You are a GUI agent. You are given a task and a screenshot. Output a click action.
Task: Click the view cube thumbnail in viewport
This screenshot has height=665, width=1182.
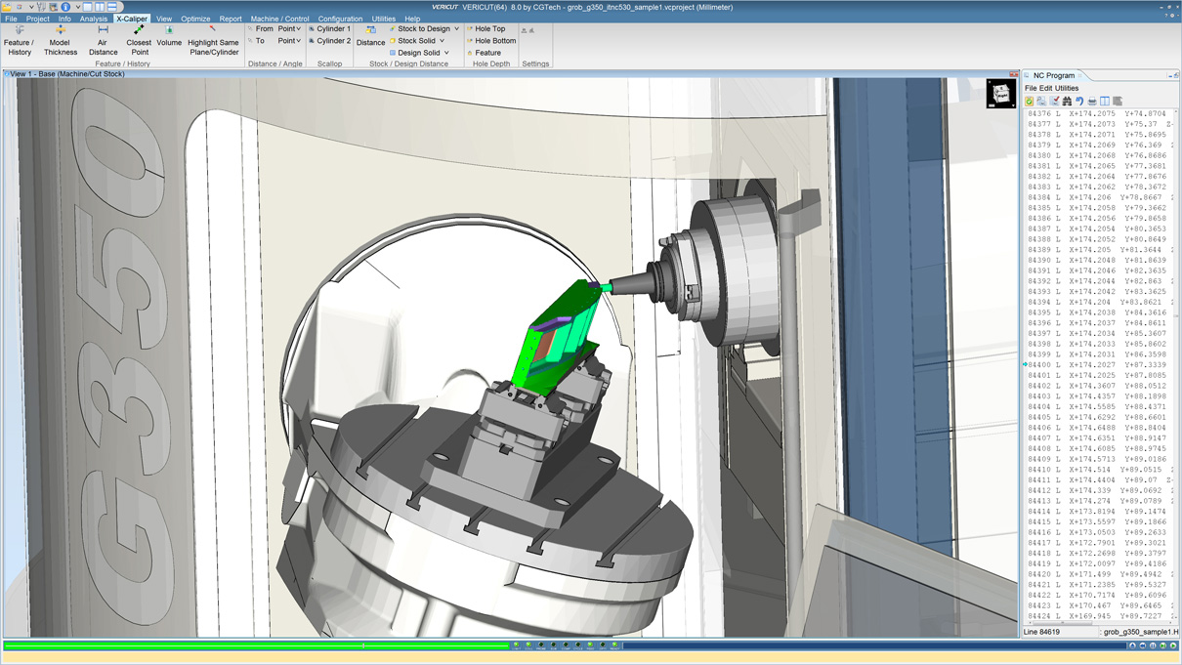[x=1000, y=94]
